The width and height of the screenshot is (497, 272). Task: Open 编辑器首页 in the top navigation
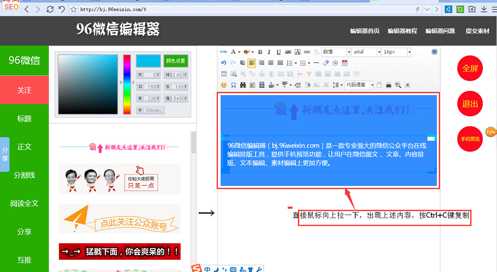(365, 31)
